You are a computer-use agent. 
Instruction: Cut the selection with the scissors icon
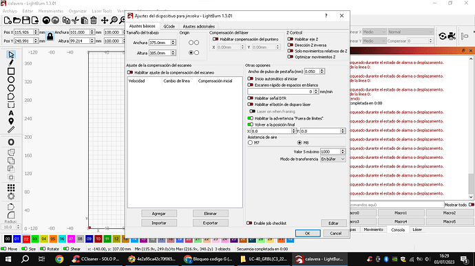coord(75,20)
